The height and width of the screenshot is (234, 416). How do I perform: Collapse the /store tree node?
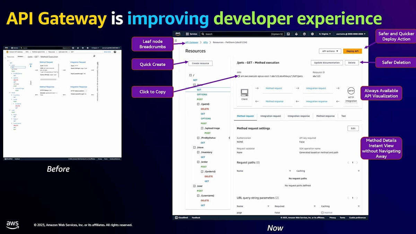(194, 147)
